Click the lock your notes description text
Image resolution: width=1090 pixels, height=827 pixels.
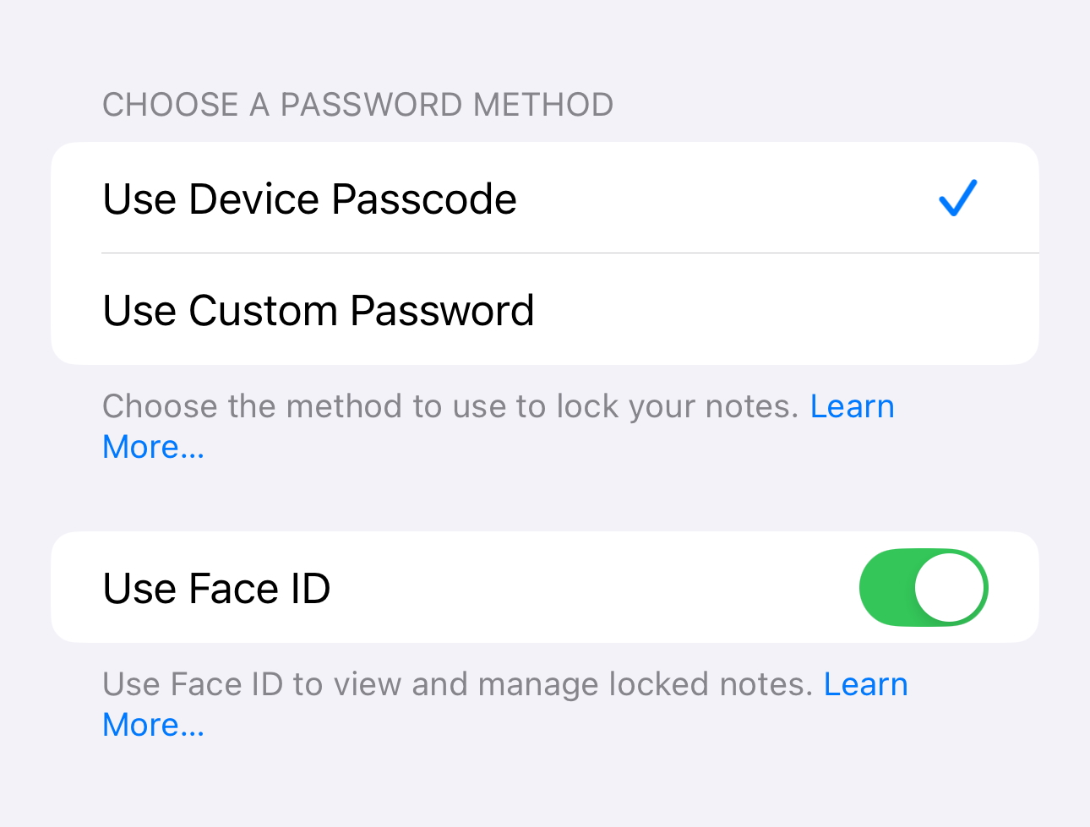(450, 407)
